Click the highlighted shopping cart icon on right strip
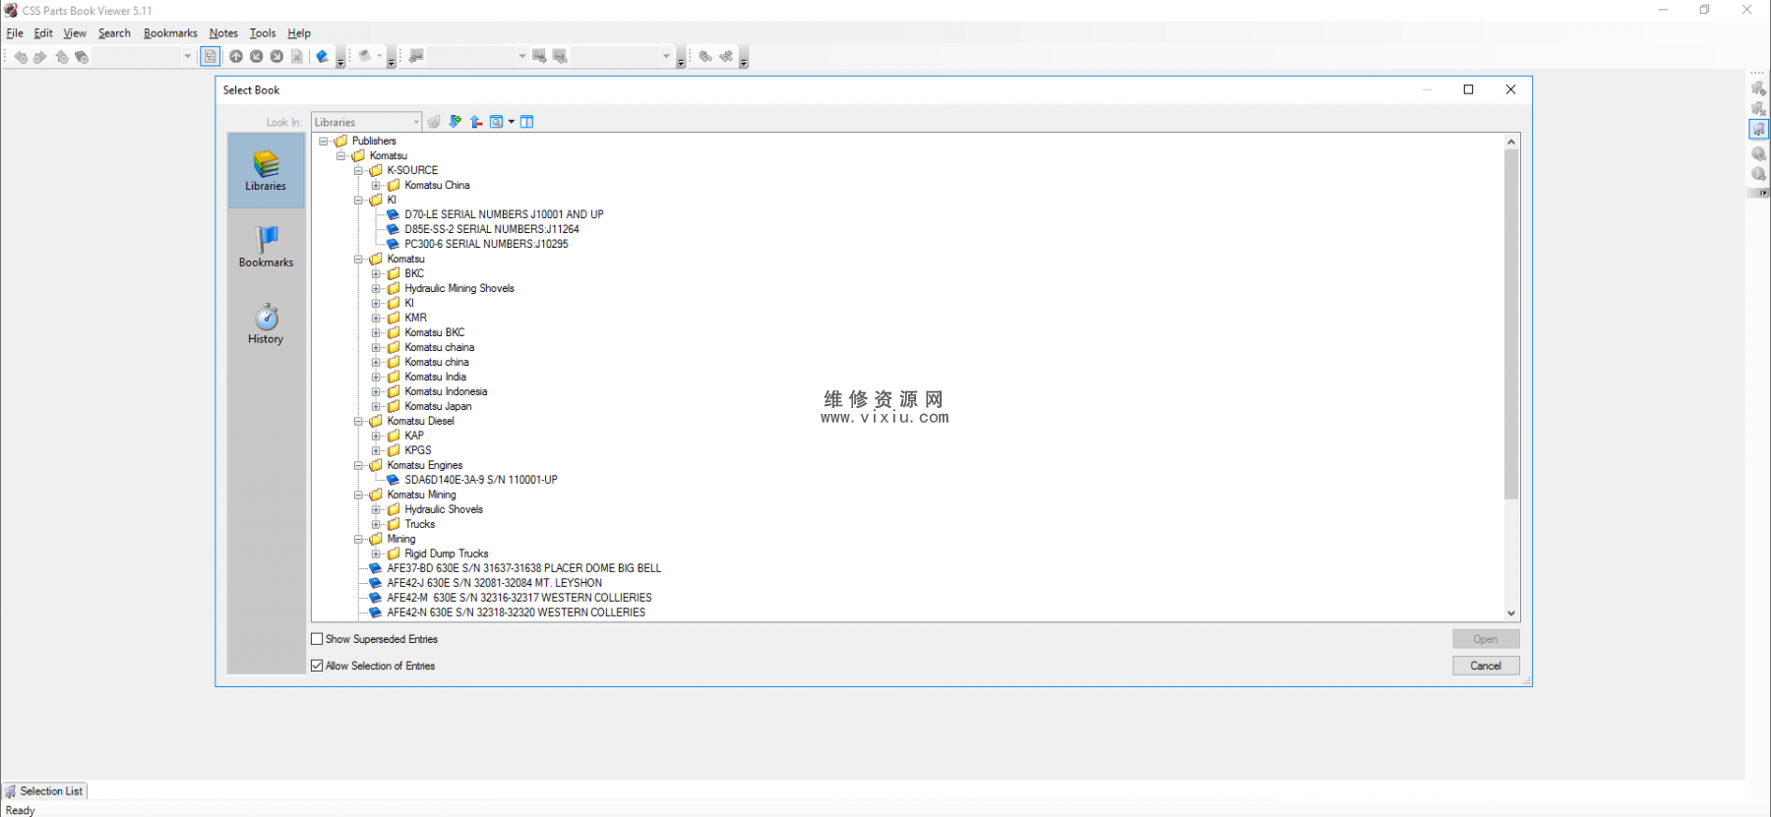1771x817 pixels. point(1758,129)
